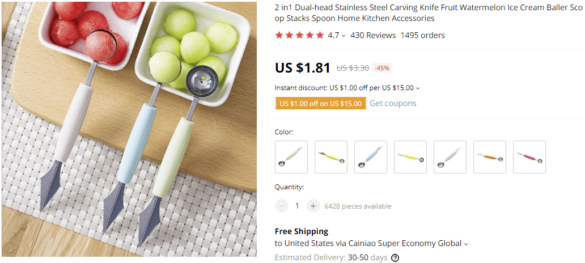This screenshot has height=263, width=585.
Task: Choose the orange handle color option
Action: coord(490,157)
